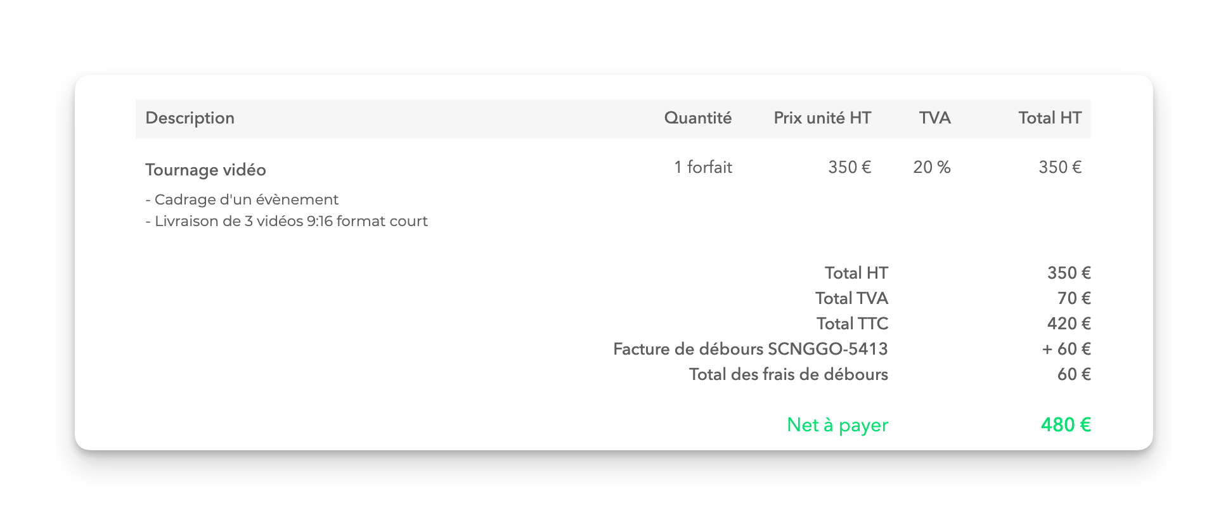The height and width of the screenshot is (525, 1228).
Task: Click the 420 € TTC amount
Action: tap(1069, 324)
